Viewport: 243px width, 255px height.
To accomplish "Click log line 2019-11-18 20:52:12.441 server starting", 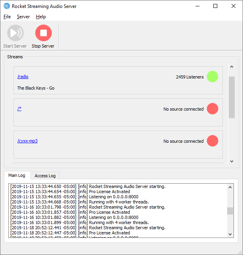I will point(88,228).
